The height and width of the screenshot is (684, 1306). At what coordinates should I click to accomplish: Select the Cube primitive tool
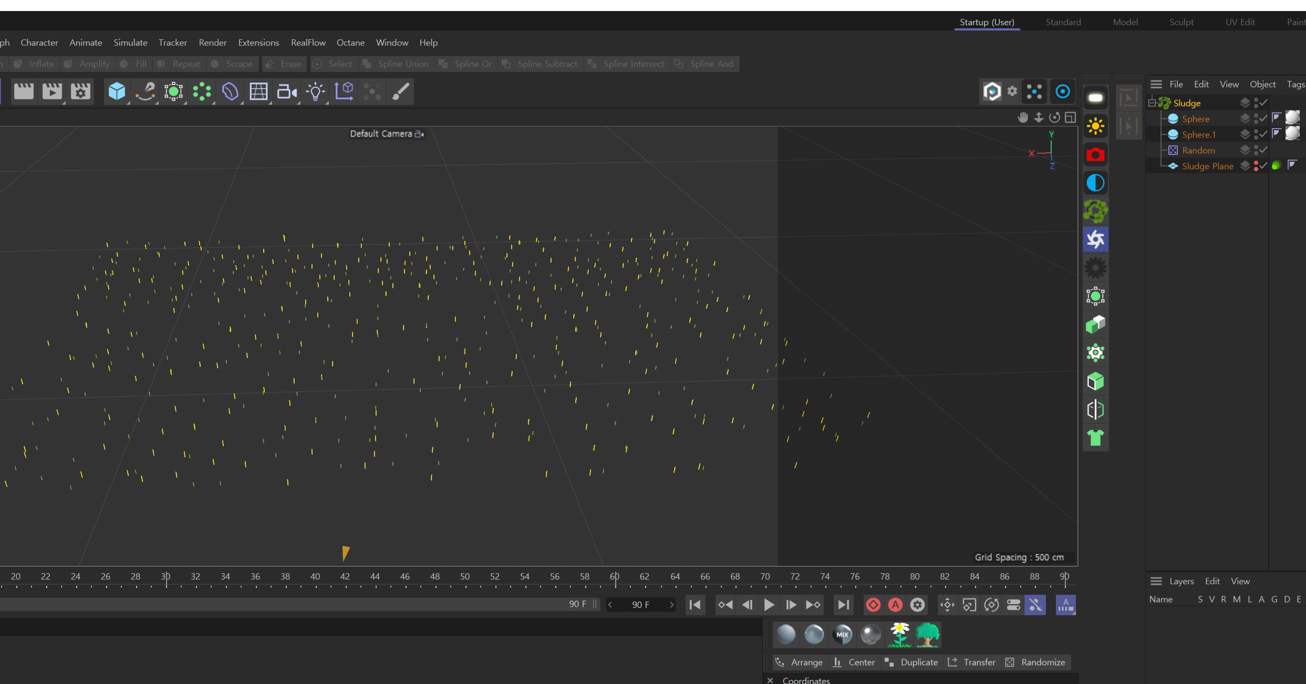pyautogui.click(x=117, y=91)
